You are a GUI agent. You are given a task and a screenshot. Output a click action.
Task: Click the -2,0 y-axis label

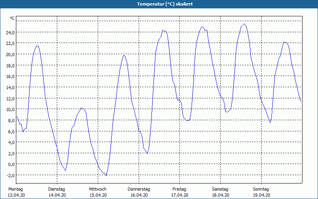click(10, 175)
